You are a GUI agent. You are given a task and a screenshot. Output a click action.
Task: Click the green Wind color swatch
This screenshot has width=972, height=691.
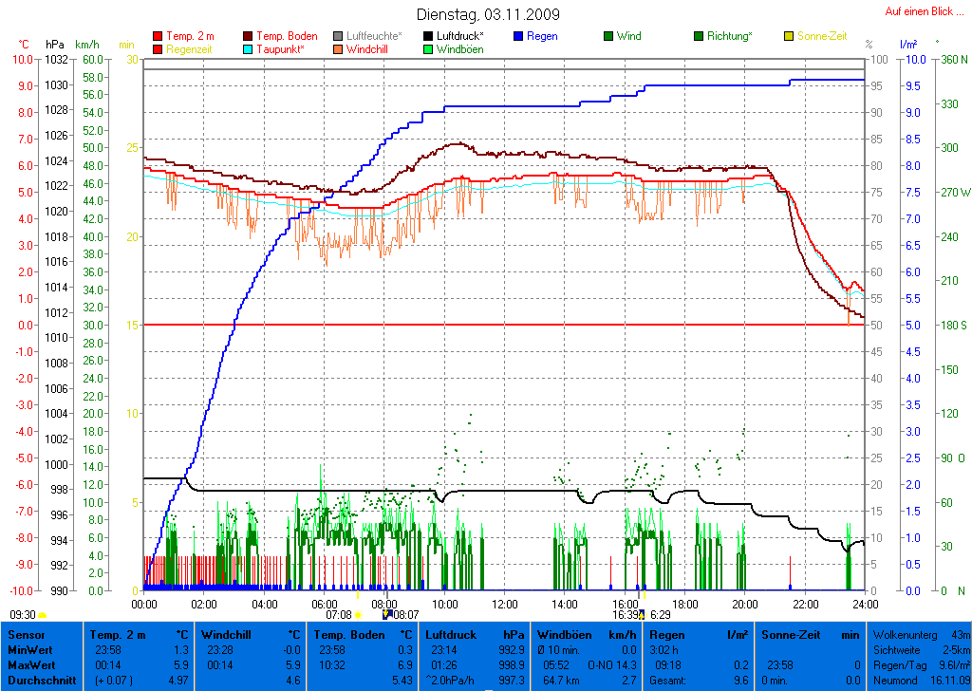coord(608,36)
